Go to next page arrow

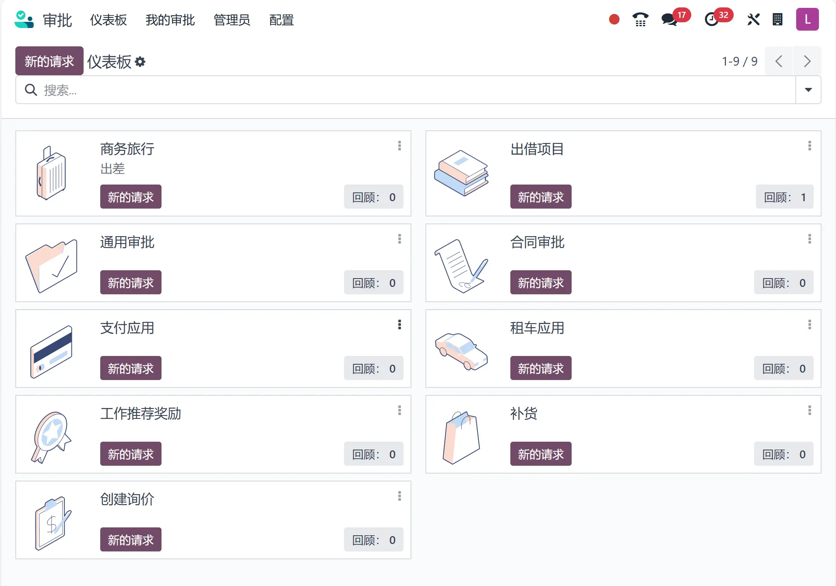[807, 61]
